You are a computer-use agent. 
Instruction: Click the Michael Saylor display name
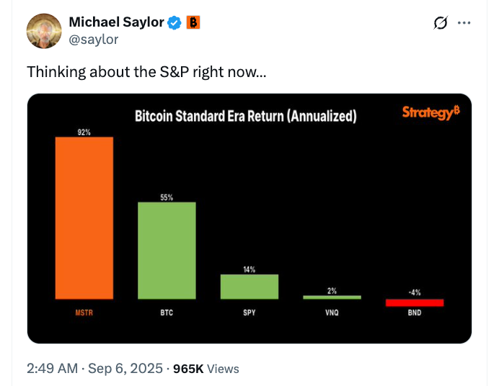tap(116, 23)
